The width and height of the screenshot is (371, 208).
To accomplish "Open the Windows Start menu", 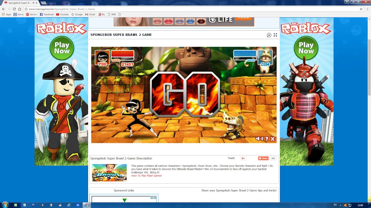I will [x=5, y=205].
